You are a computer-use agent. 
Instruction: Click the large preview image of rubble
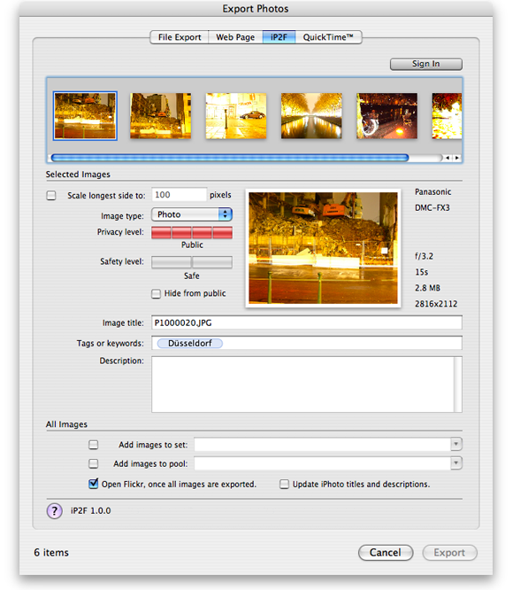pos(323,248)
